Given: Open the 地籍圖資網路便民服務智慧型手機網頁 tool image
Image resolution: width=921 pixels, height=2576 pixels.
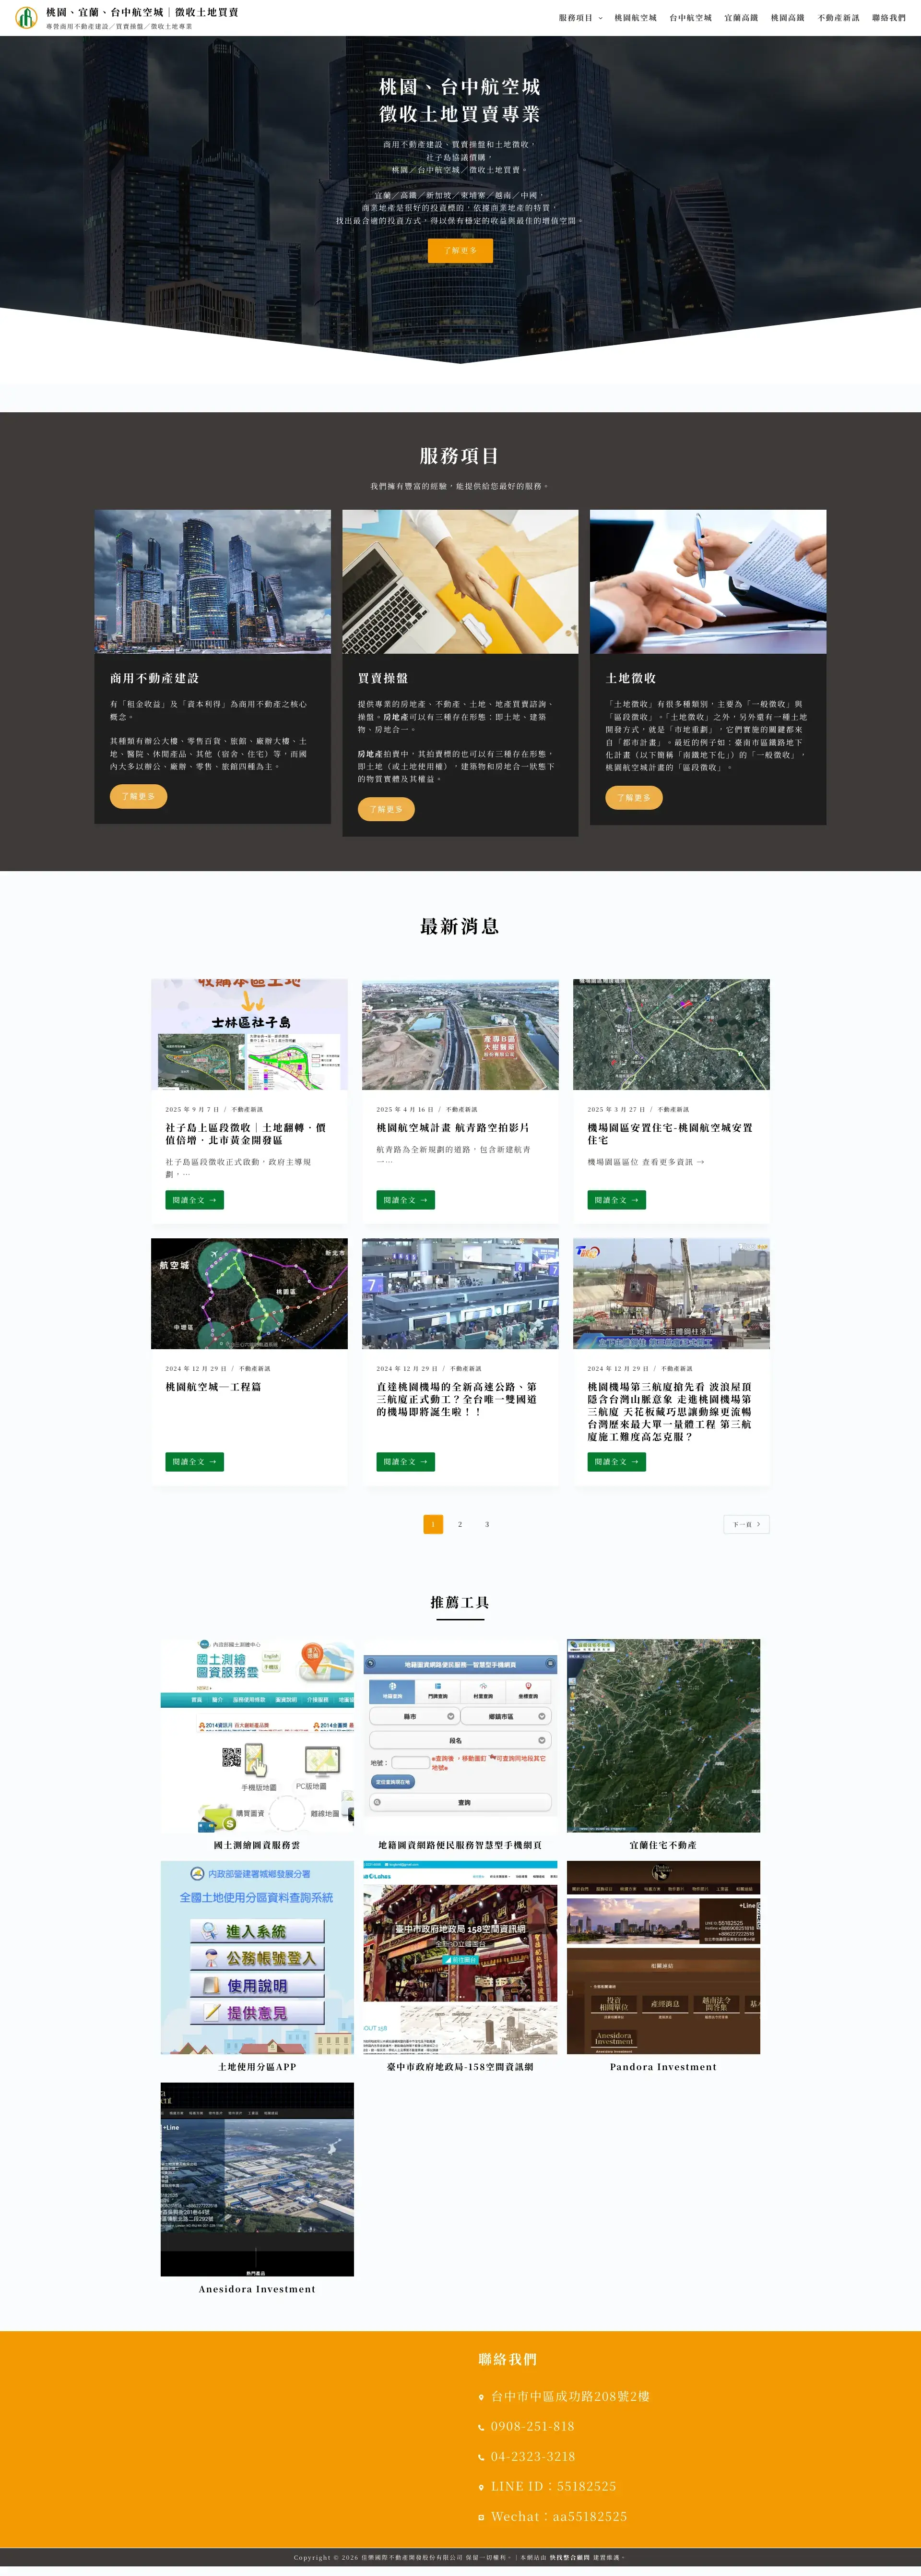Looking at the screenshot, I should (x=460, y=1736).
